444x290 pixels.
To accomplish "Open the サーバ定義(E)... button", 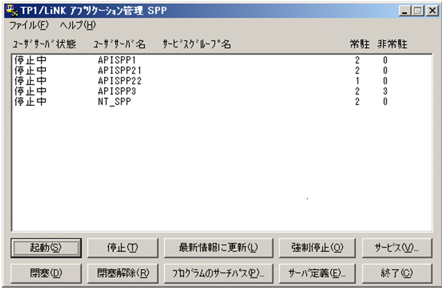I will point(317,273).
